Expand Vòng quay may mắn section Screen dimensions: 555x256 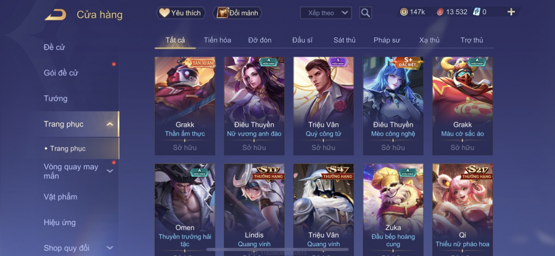coord(110,171)
